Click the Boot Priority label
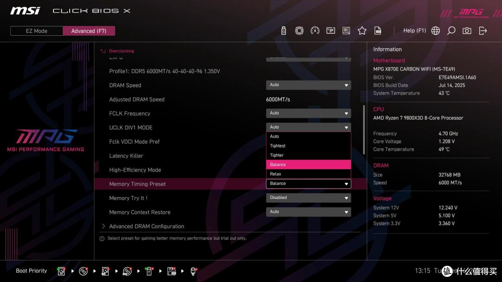 [x=32, y=271]
